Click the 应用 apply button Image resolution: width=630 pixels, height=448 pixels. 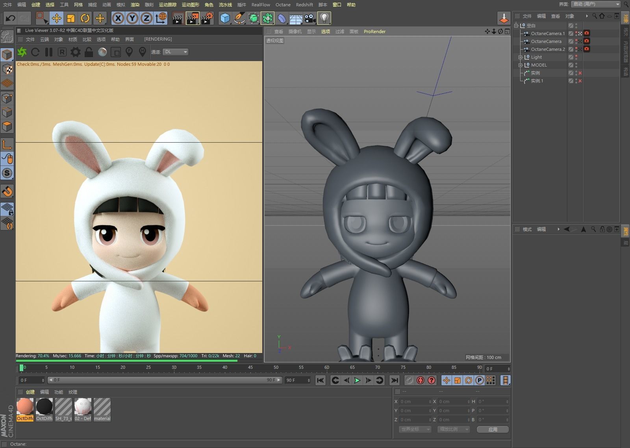point(493,429)
